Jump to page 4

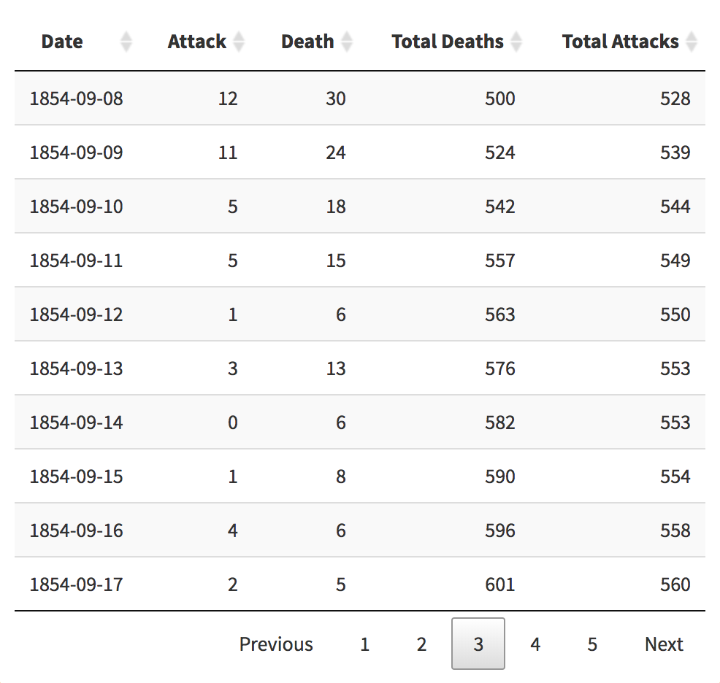535,644
